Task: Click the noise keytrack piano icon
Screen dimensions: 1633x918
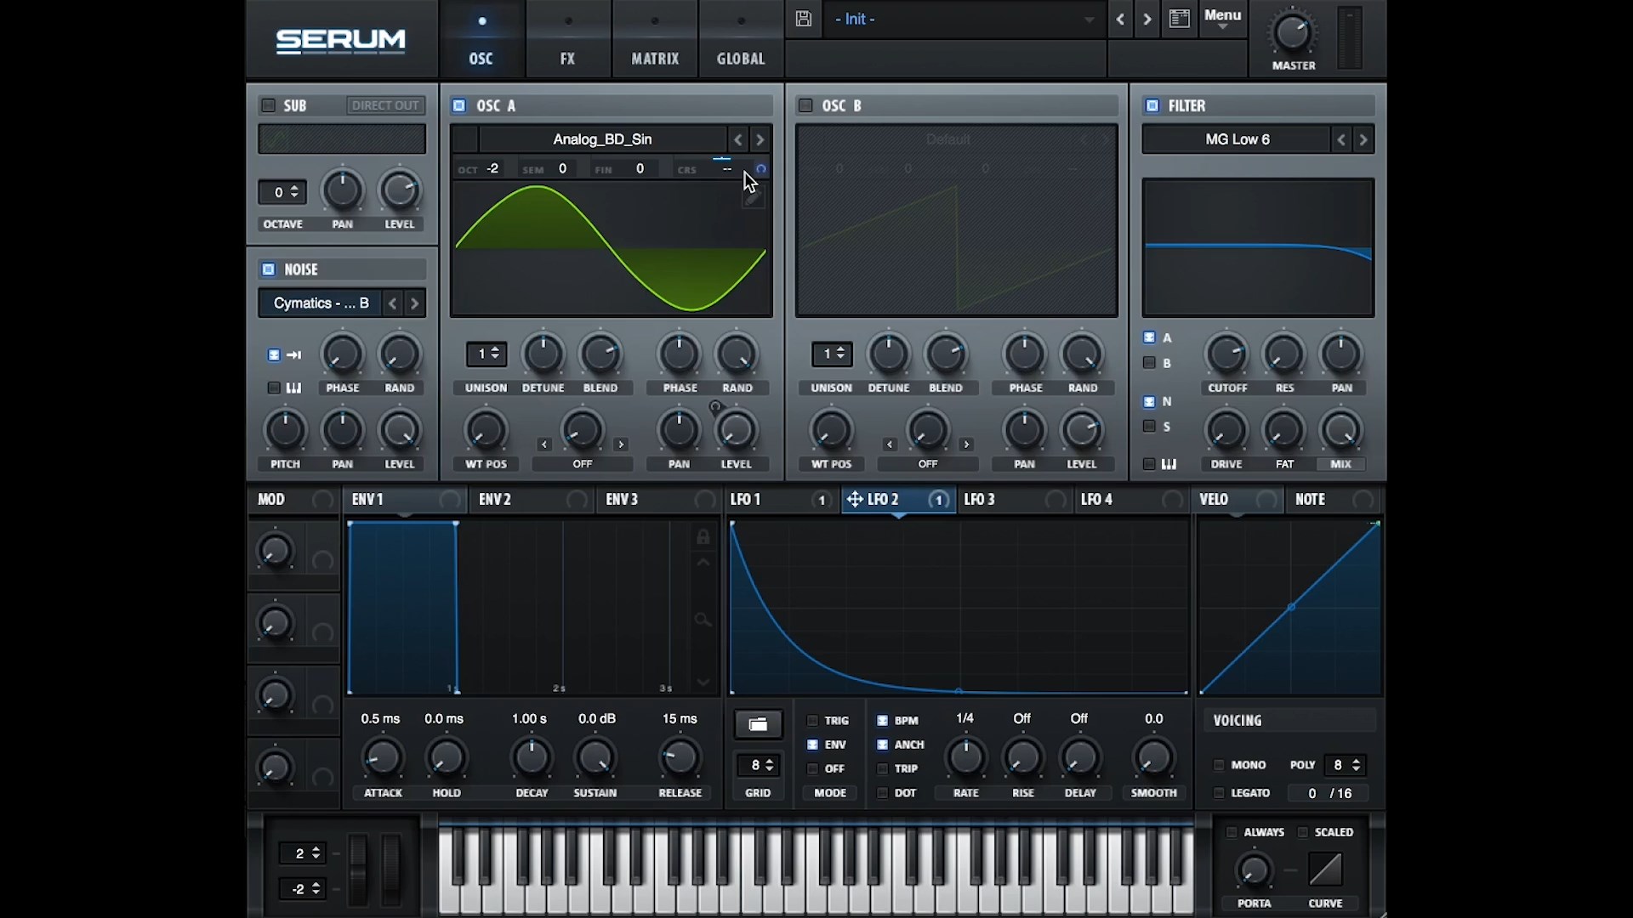Action: click(x=293, y=388)
